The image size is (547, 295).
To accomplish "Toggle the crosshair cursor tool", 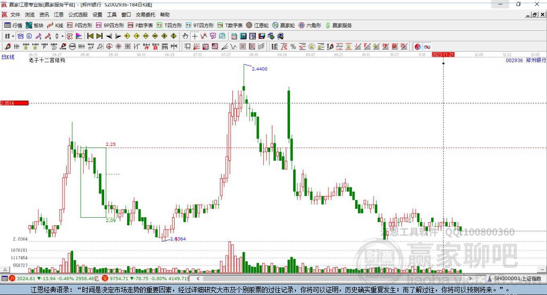I will click(194, 36).
